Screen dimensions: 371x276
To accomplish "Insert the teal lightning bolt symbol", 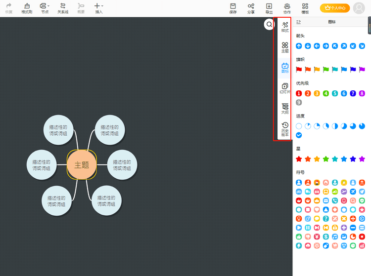I will [x=299, y=245].
